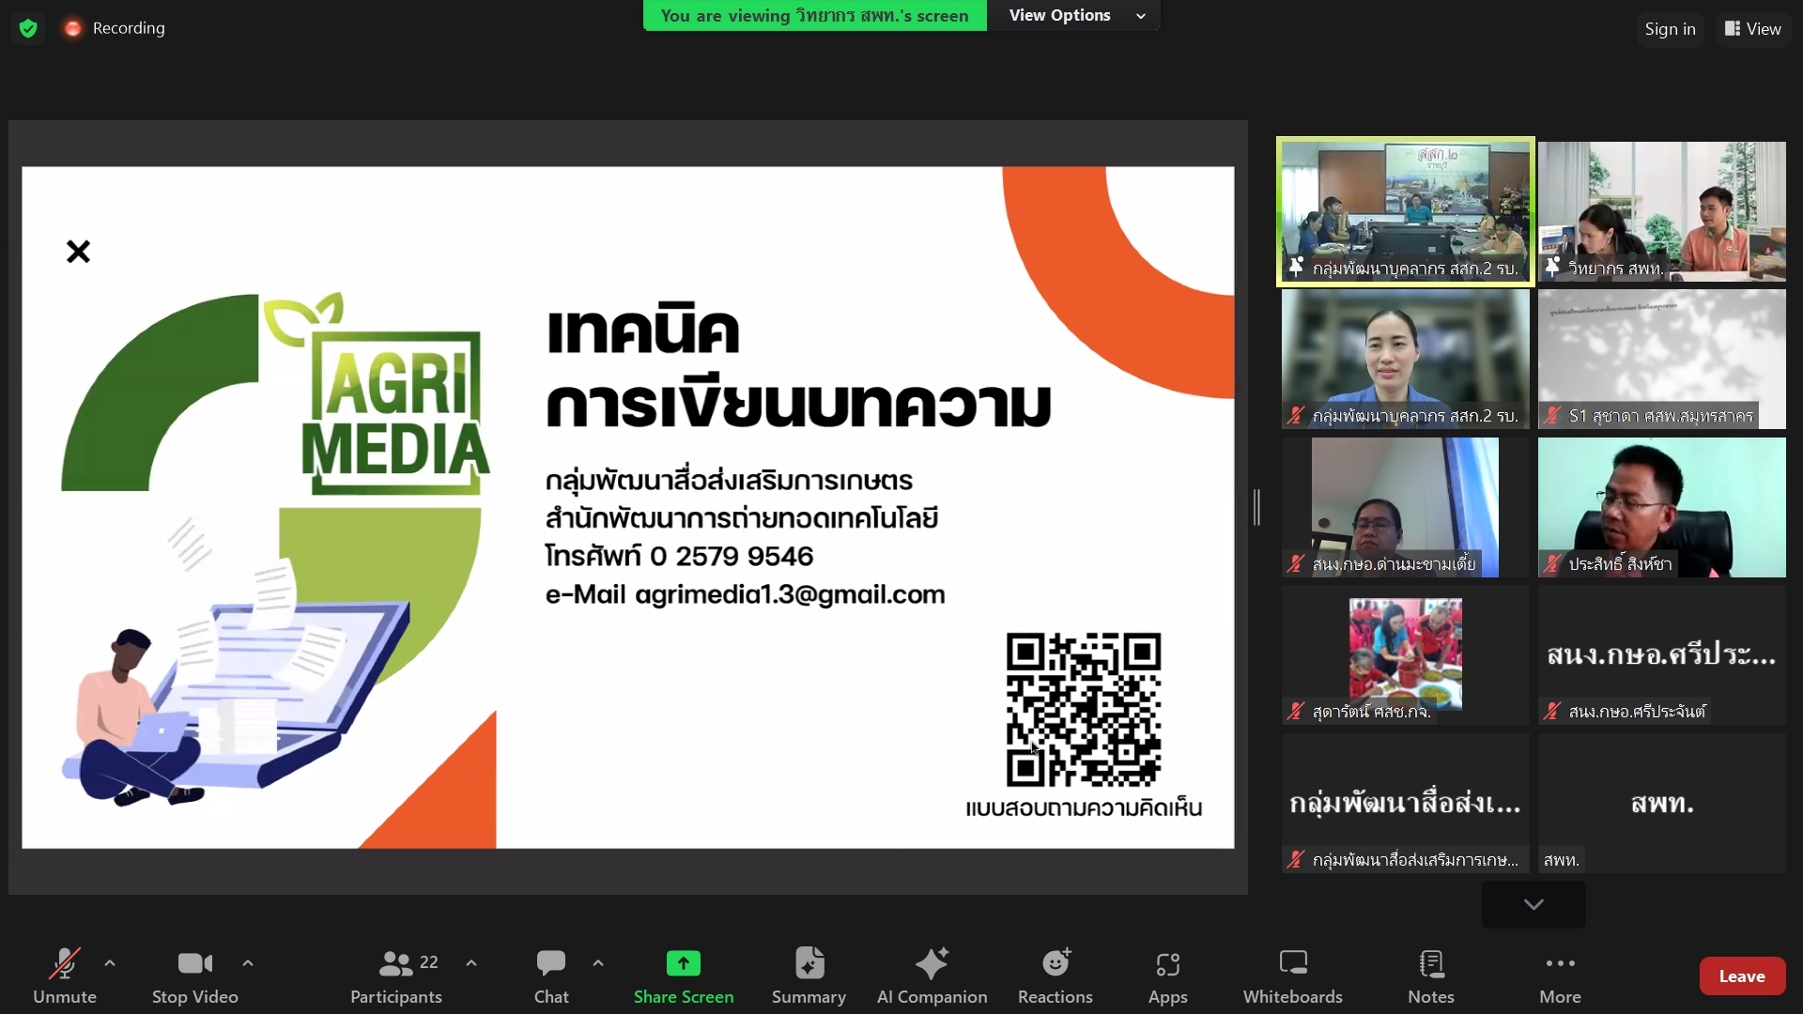This screenshot has height=1014, width=1803.
Task: Select the วิทยากร สพท. video tile
Action: [1661, 211]
